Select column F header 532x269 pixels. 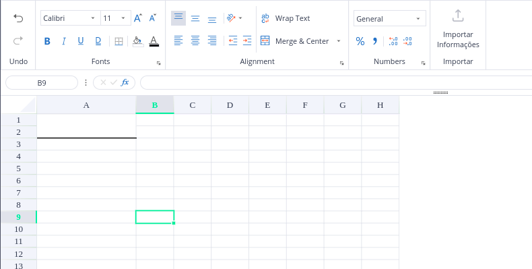click(x=305, y=105)
